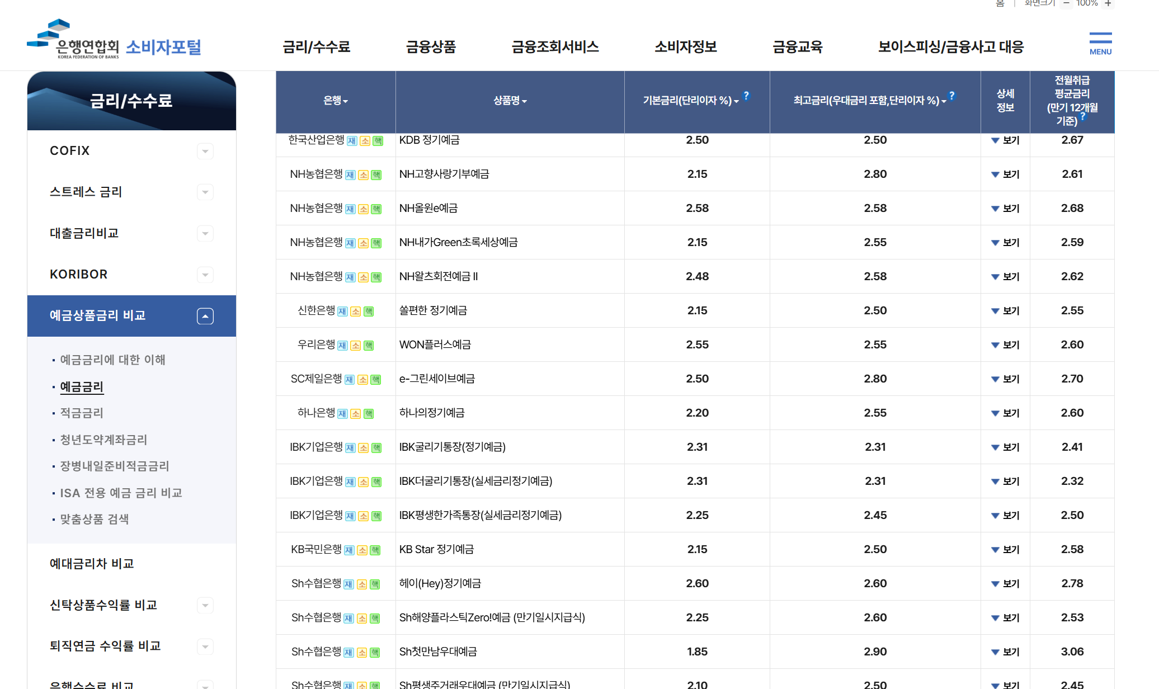Click the 핵 badge beside 우리은행
1159x689 pixels.
[x=369, y=346]
